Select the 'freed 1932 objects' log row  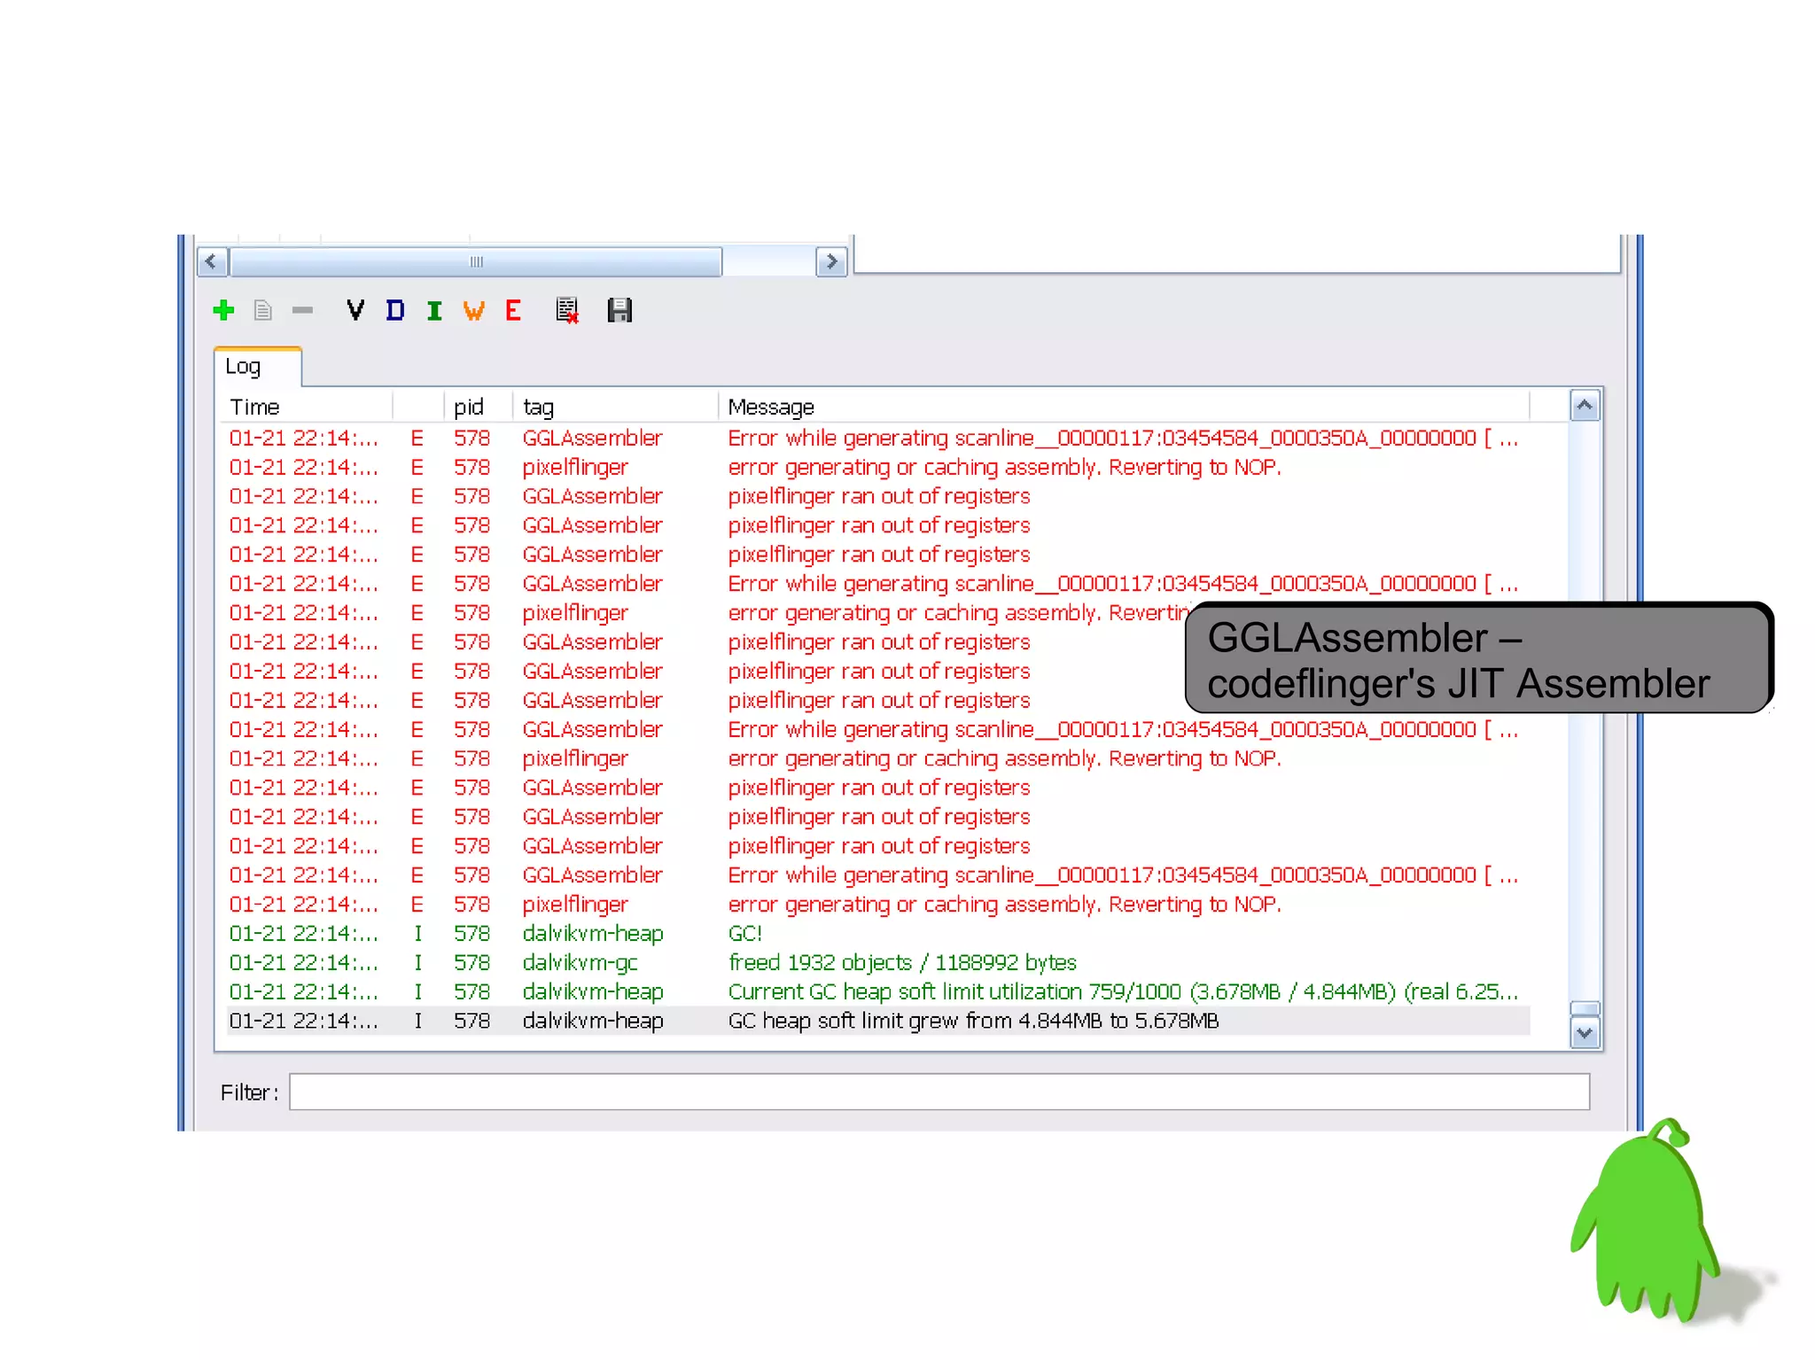point(878,962)
